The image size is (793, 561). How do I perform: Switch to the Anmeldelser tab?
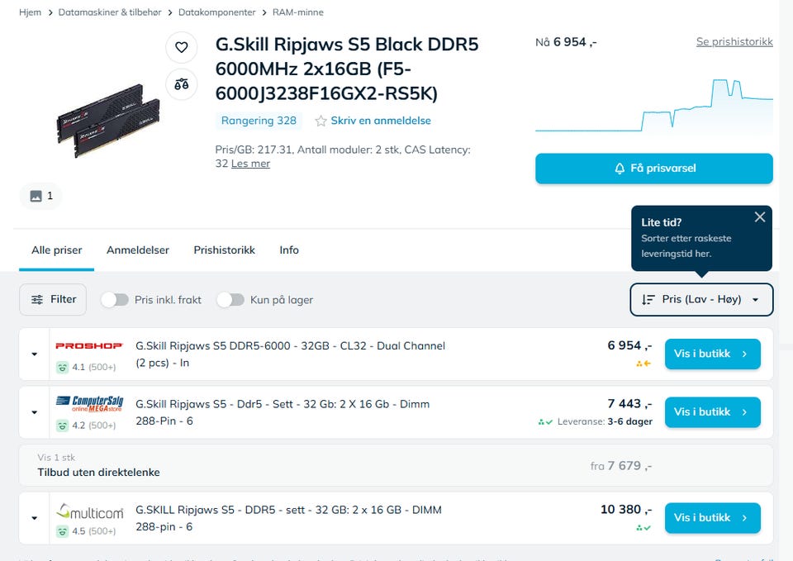138,250
